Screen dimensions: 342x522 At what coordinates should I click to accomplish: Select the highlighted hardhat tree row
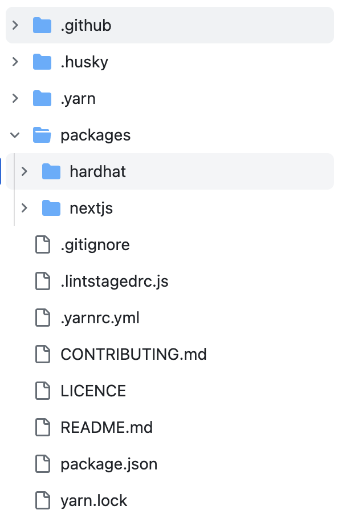(97, 171)
